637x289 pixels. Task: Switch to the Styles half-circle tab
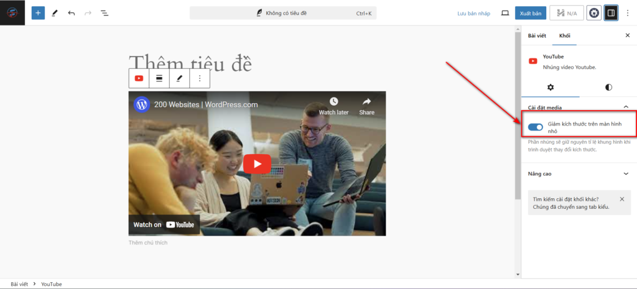(608, 87)
